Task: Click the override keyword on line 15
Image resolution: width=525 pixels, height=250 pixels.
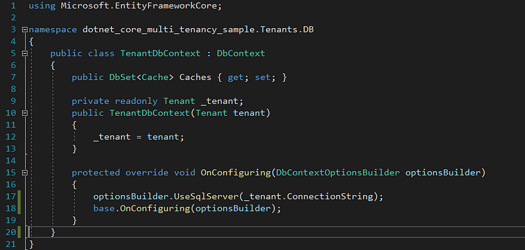Action: (x=146, y=173)
